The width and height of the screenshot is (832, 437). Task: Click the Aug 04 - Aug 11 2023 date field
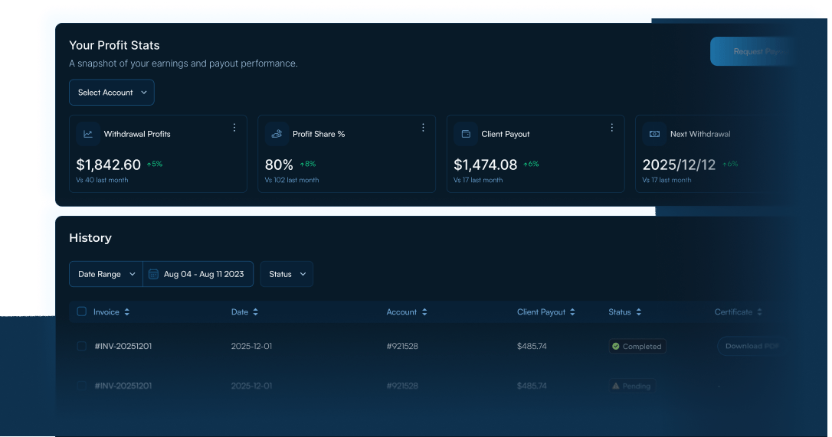pyautogui.click(x=198, y=274)
